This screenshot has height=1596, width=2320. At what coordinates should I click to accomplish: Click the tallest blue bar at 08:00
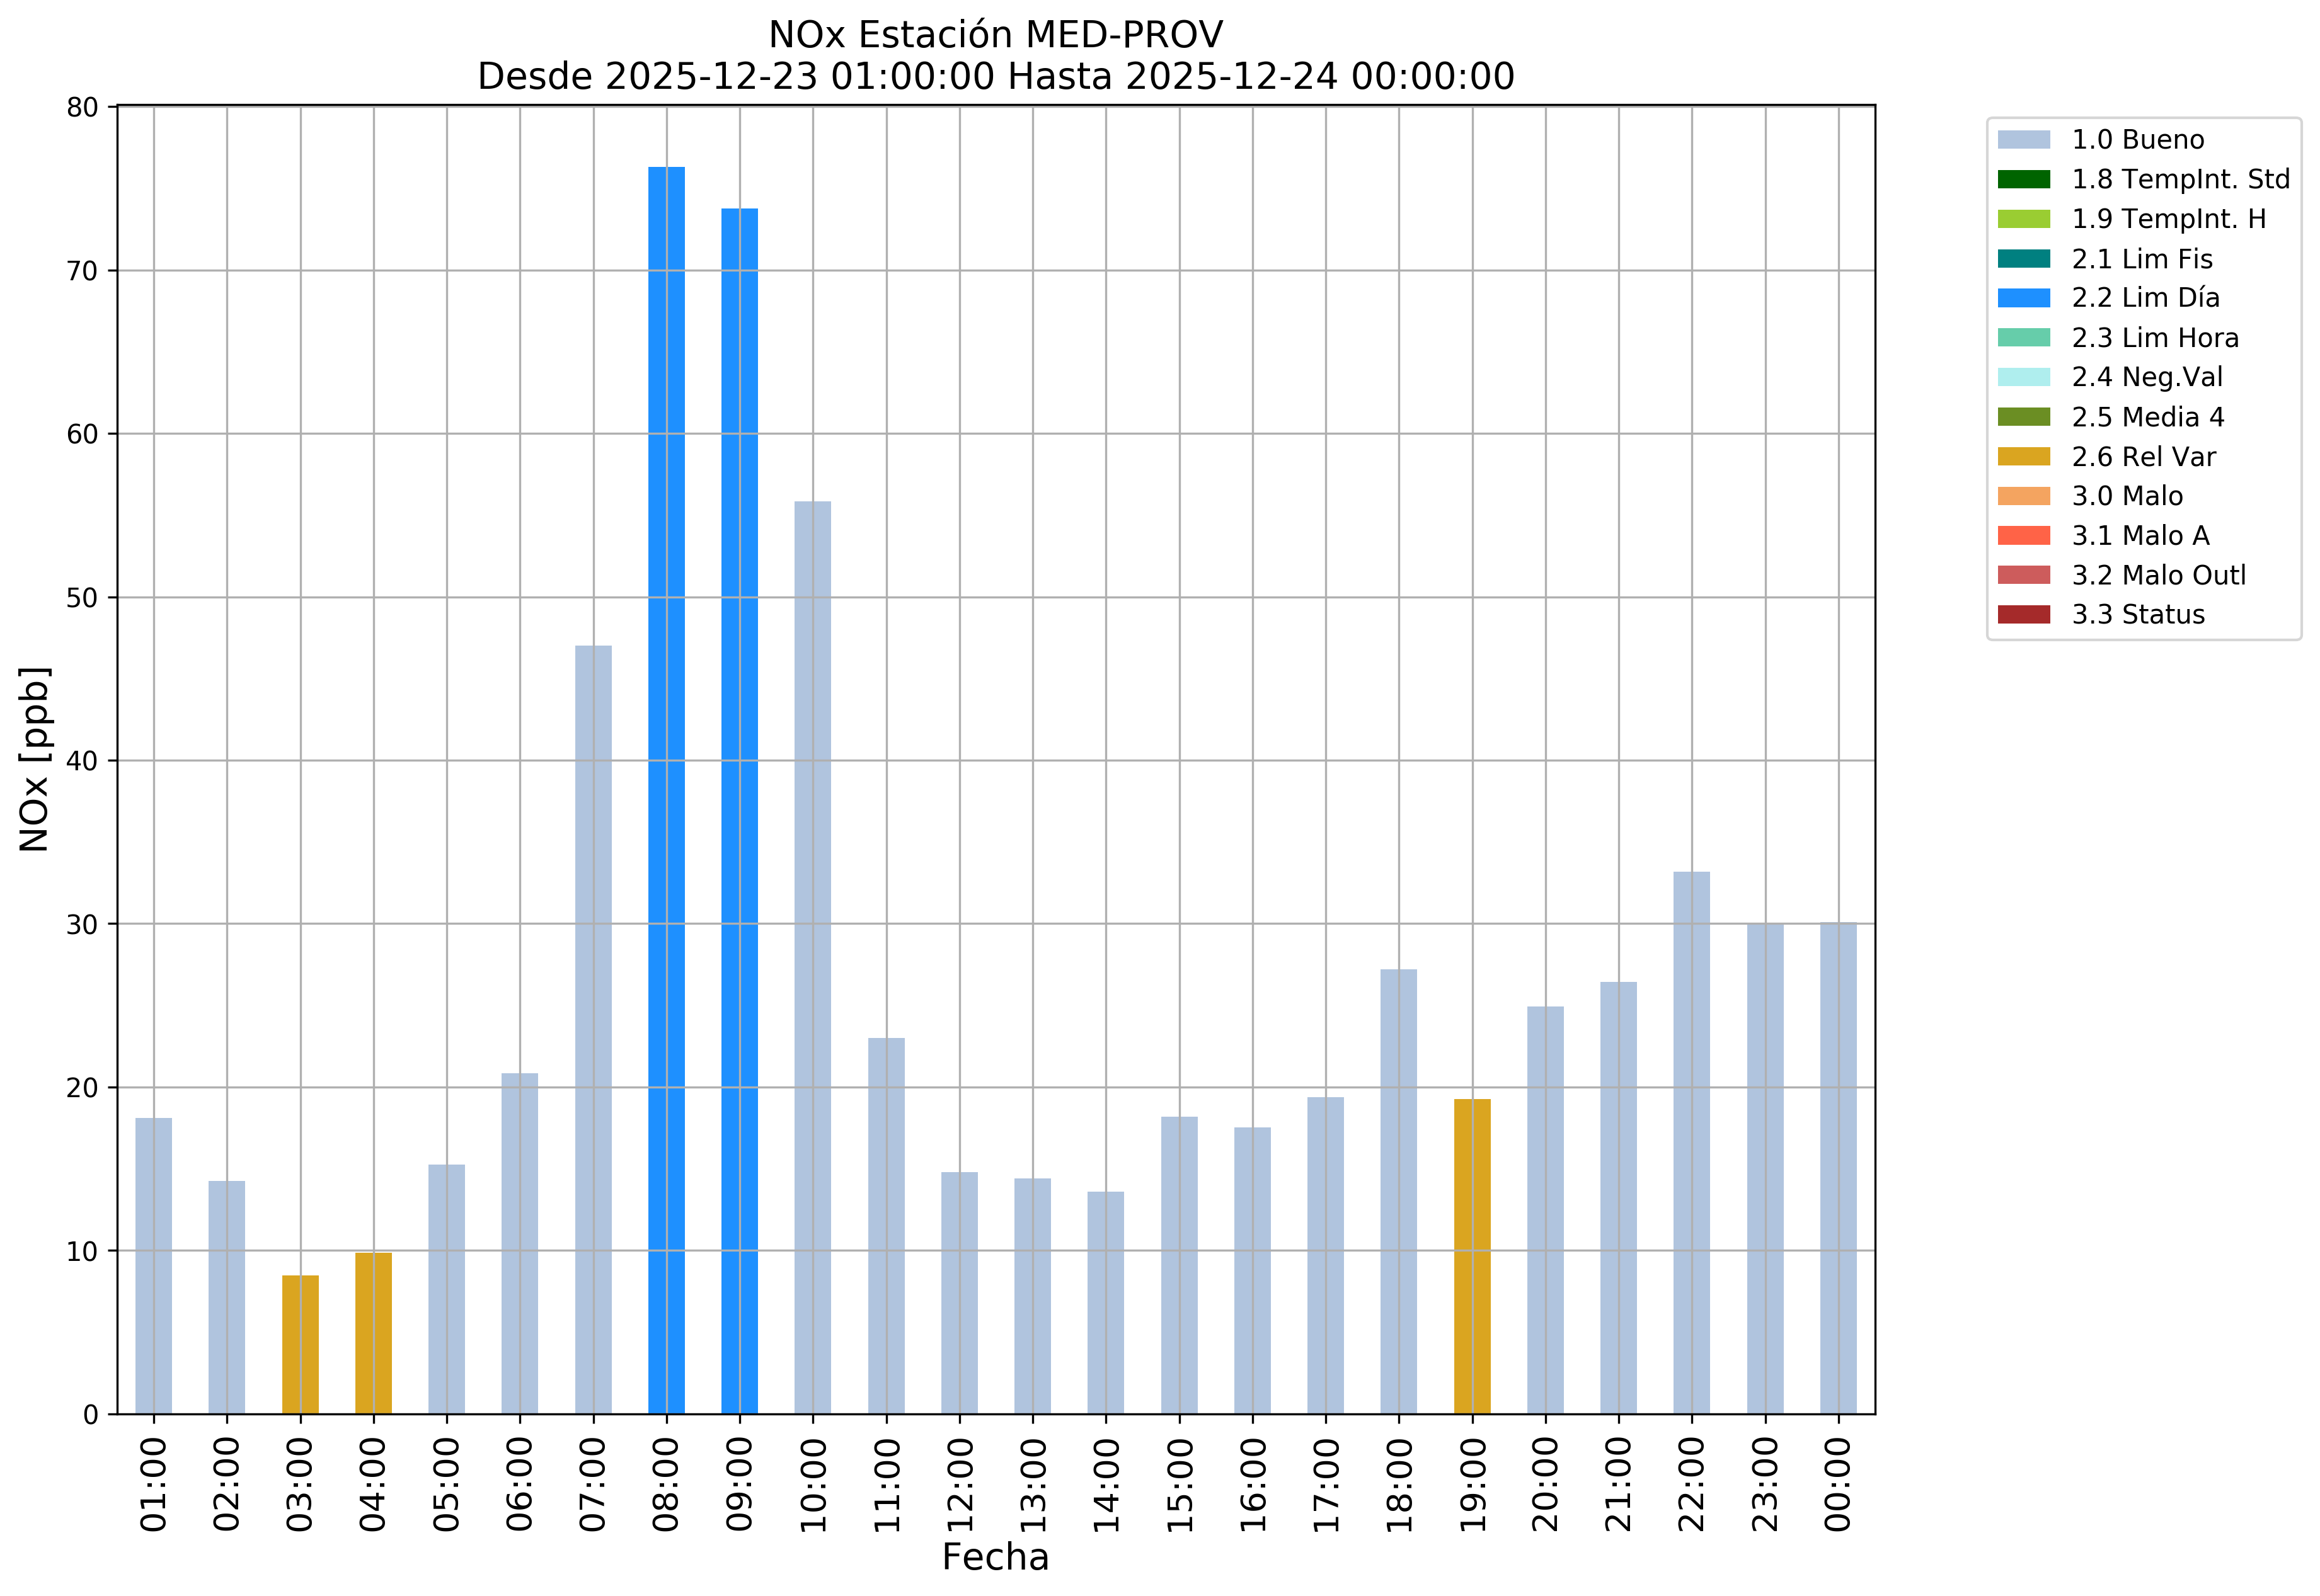coord(666,790)
